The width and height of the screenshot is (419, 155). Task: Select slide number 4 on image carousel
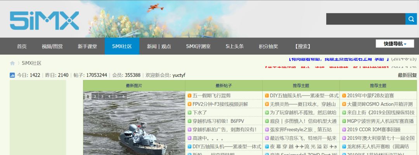point(109,96)
